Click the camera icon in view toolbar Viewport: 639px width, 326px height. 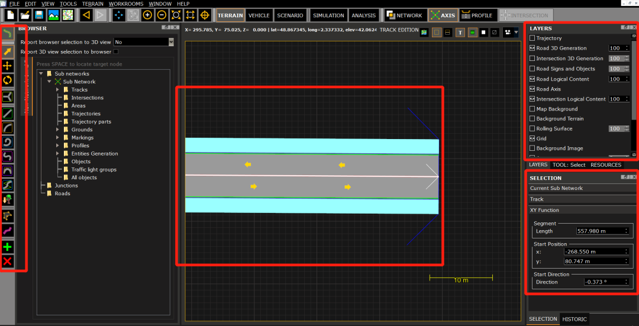click(508, 33)
